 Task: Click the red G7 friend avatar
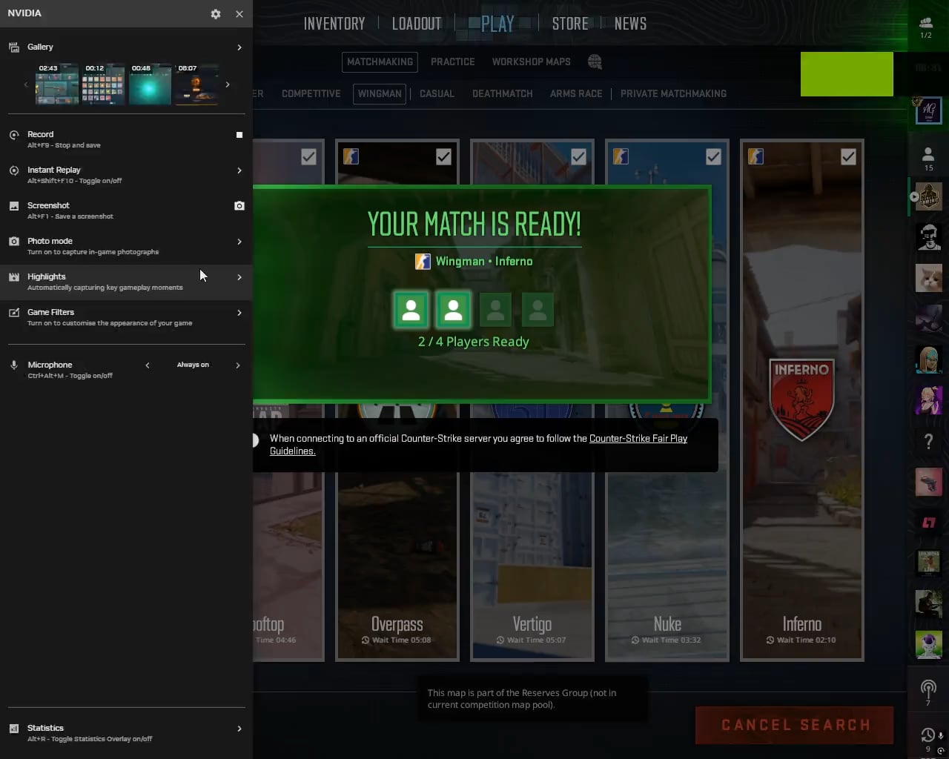928,523
